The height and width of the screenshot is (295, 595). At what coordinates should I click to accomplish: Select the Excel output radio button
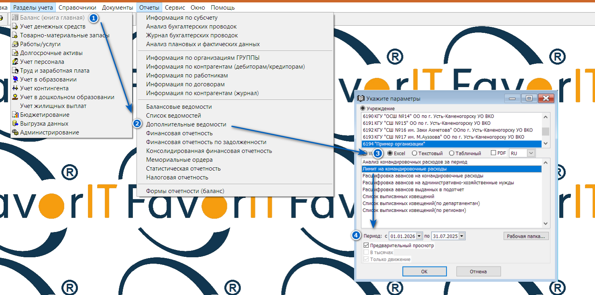click(x=390, y=153)
